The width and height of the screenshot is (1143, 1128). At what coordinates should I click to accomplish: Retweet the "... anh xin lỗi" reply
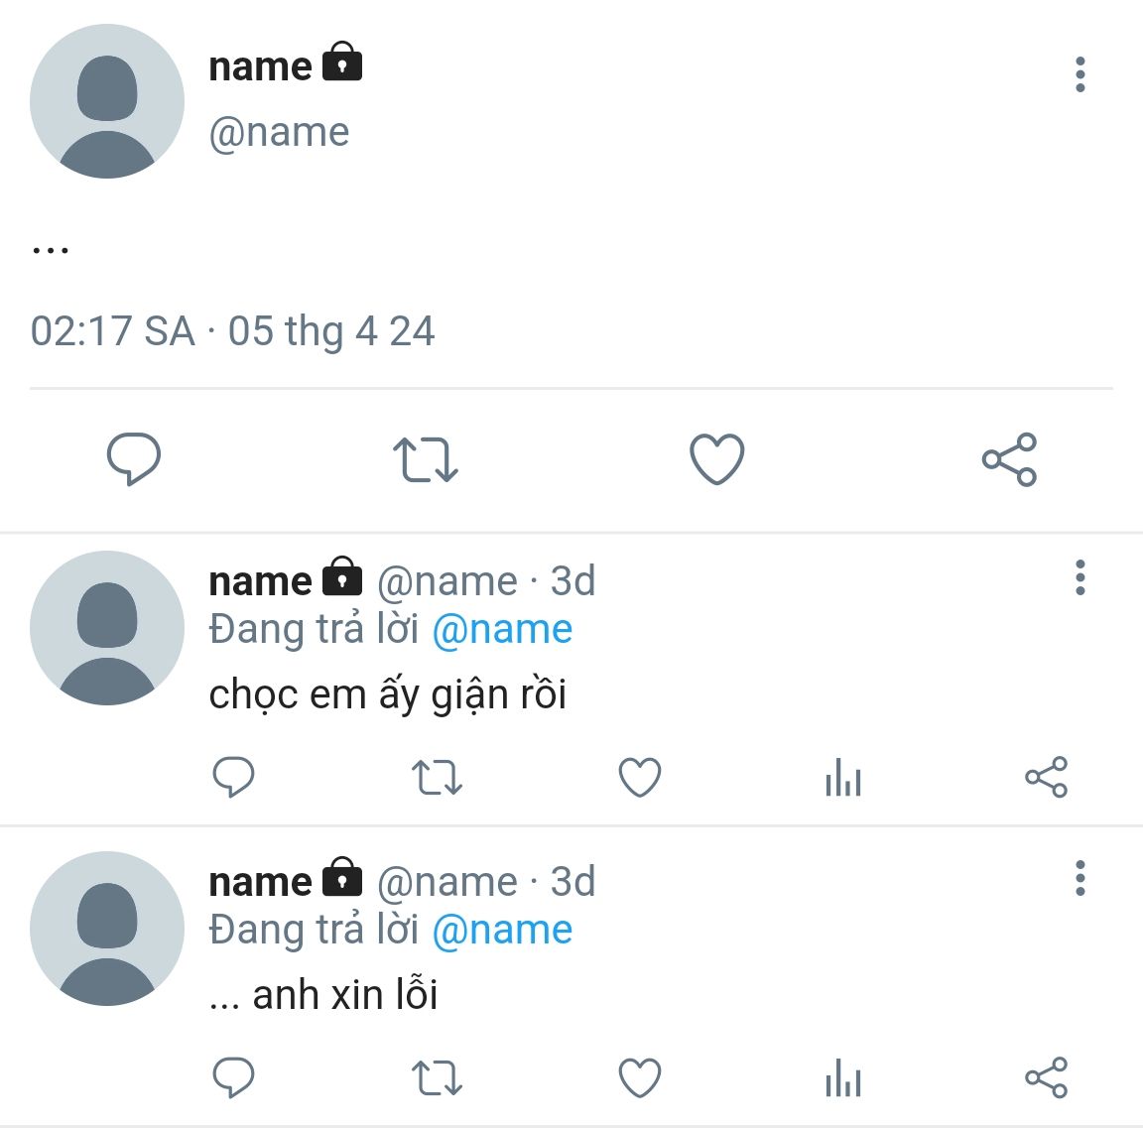437,1077
